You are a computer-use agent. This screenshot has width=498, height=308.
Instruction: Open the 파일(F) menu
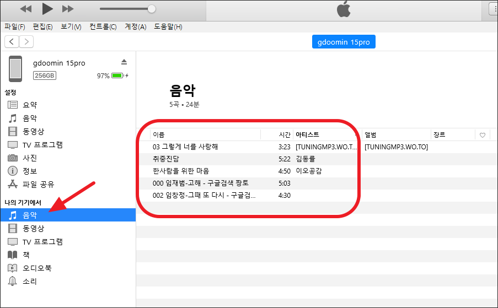[14, 27]
